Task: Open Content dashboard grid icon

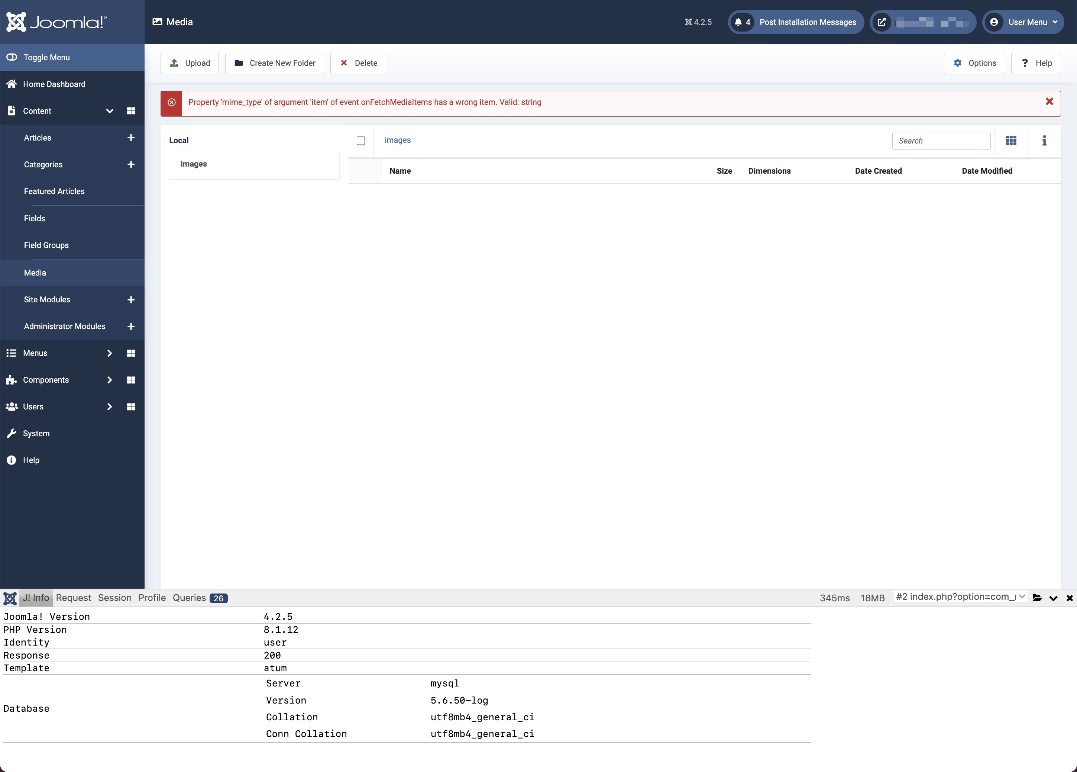Action: 131,111
